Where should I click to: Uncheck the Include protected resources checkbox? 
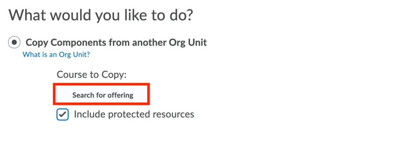pos(63,115)
